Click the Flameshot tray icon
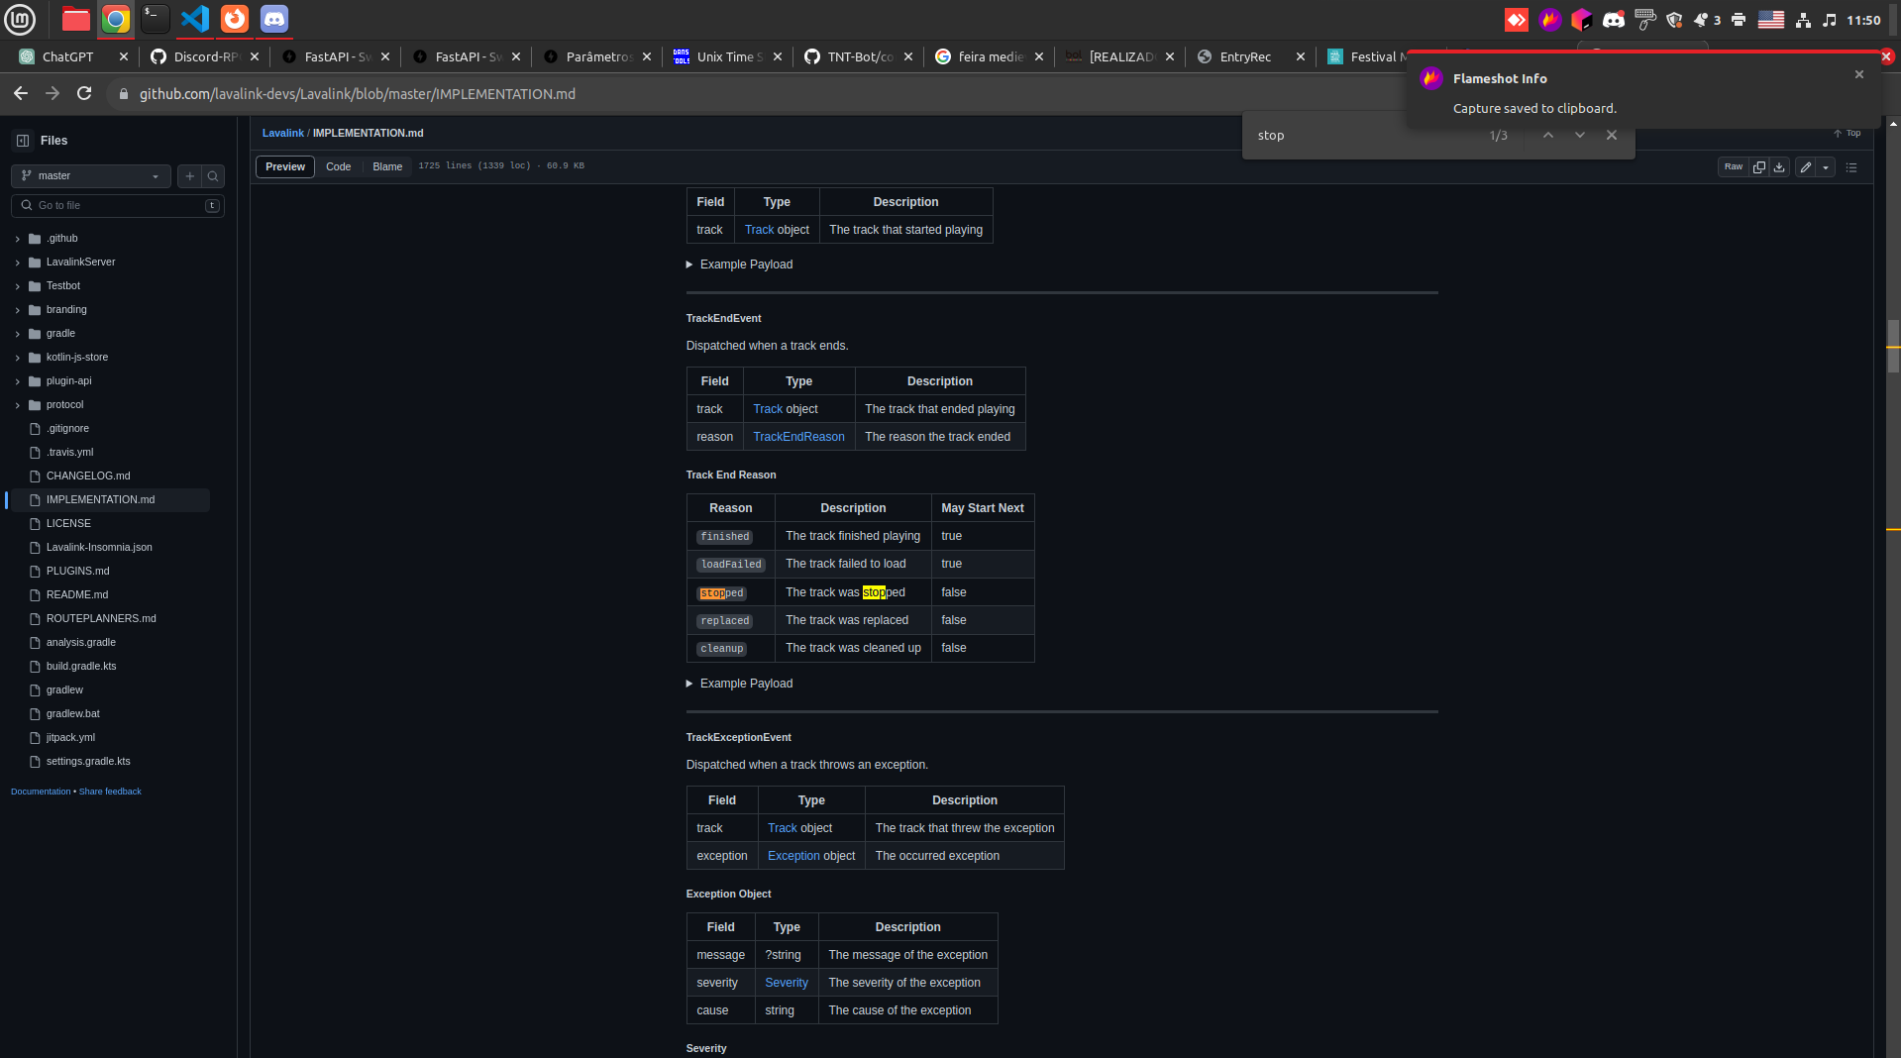Screen dimensions: 1901x1058 (x=1550, y=20)
